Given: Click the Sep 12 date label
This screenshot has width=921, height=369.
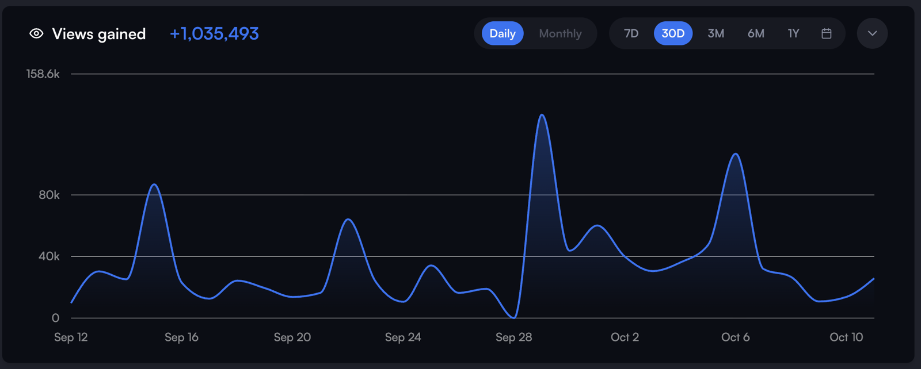Looking at the screenshot, I should (71, 337).
